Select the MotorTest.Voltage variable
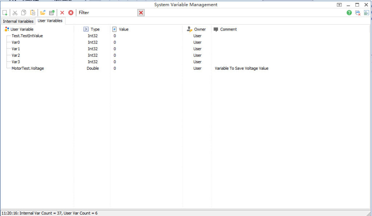Viewport: 372px width, 216px height. (x=29, y=68)
